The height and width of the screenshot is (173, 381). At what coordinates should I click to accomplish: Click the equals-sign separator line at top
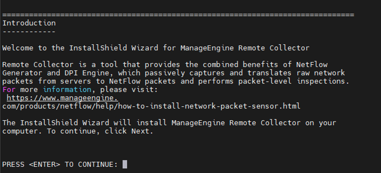point(178,15)
